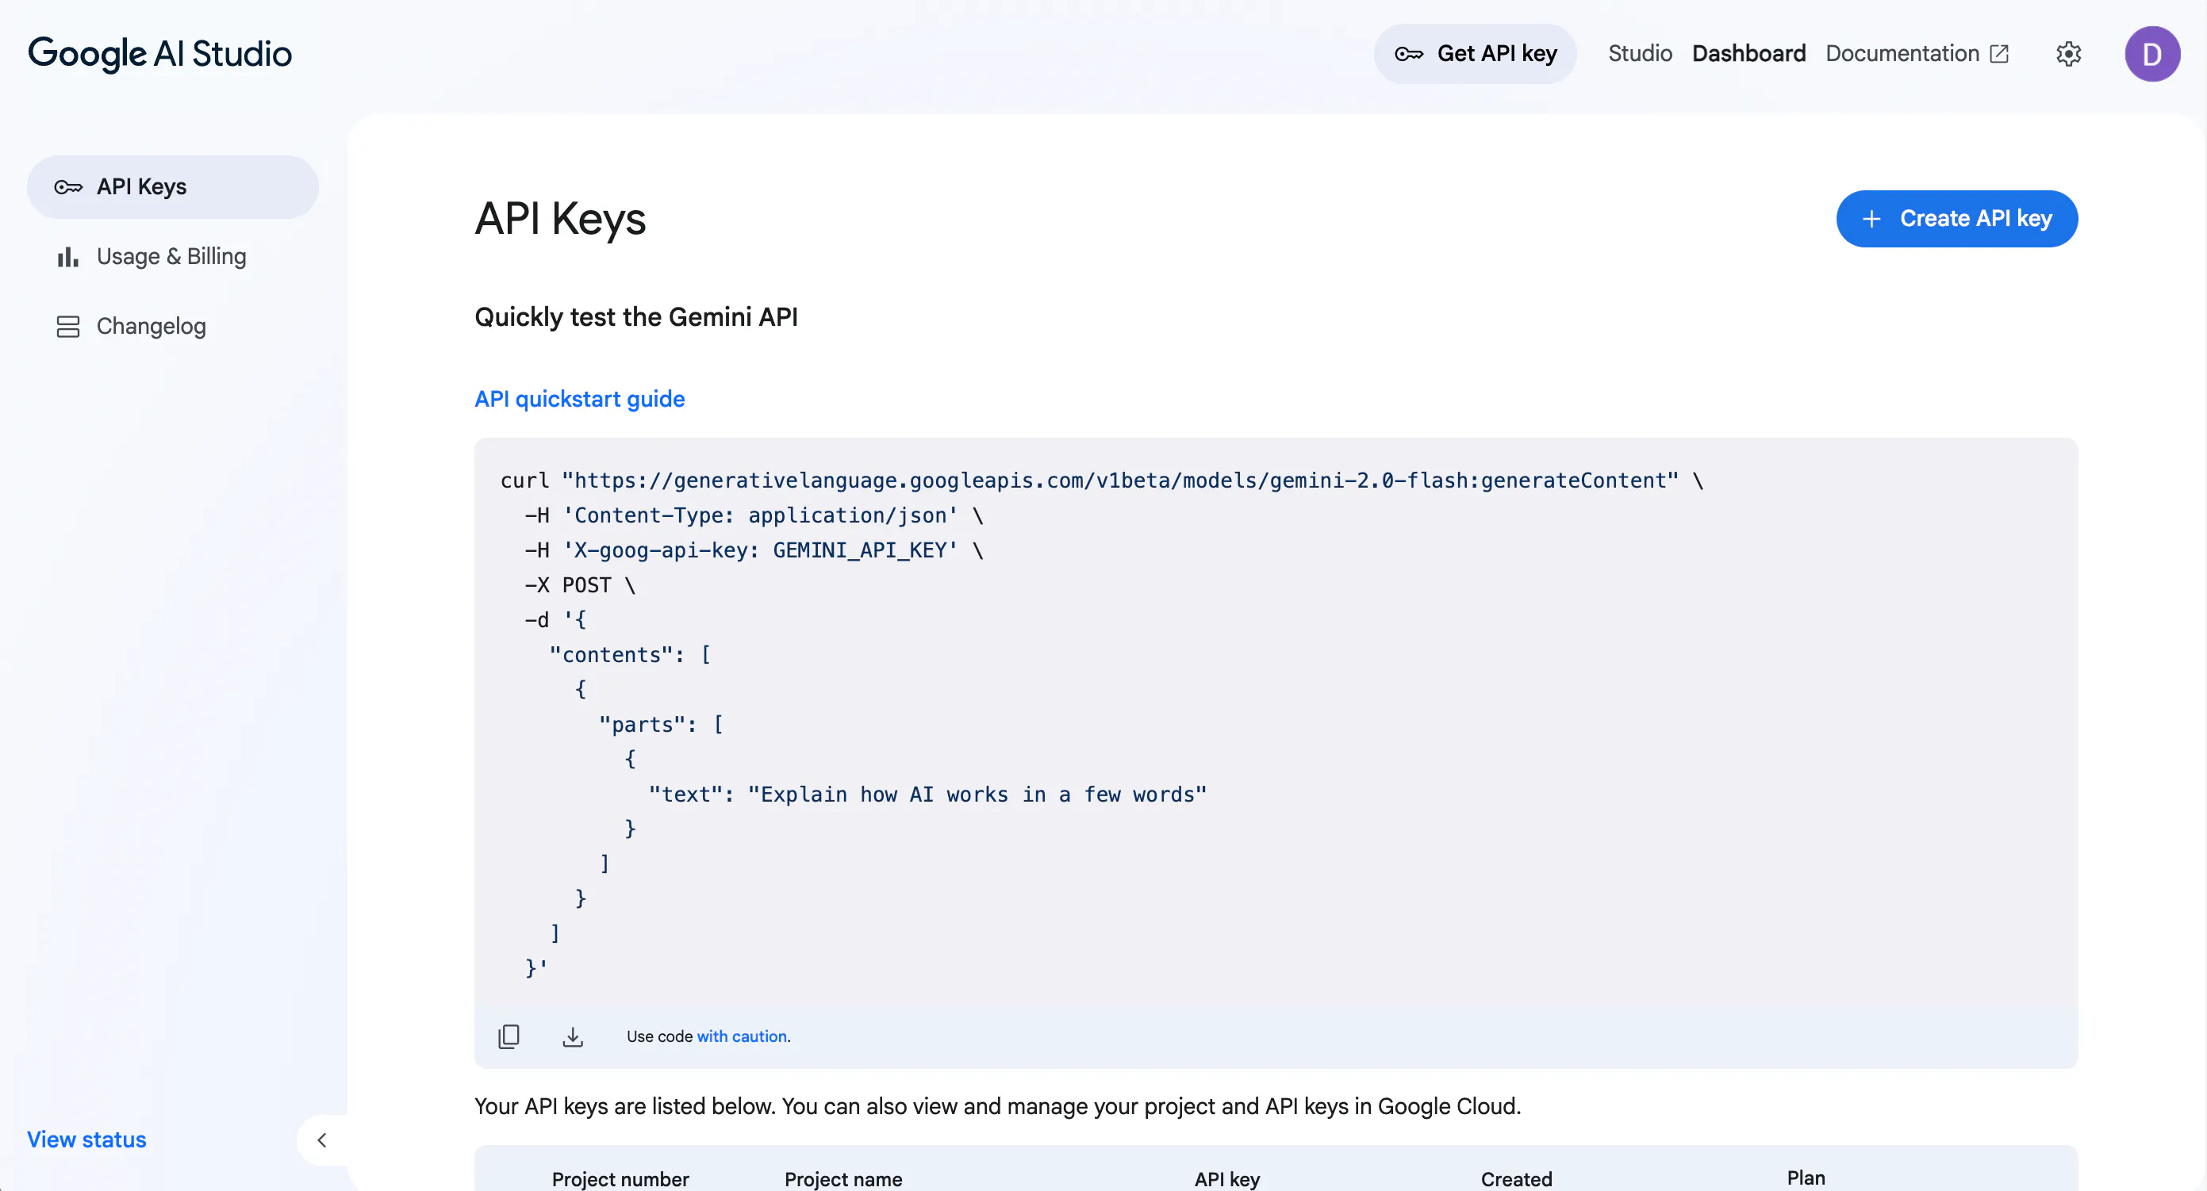
Task: Open the account avatar labeled D
Action: (2152, 54)
